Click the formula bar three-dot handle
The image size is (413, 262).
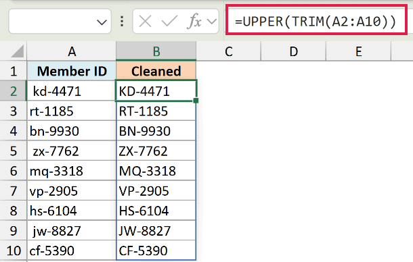click(x=122, y=21)
